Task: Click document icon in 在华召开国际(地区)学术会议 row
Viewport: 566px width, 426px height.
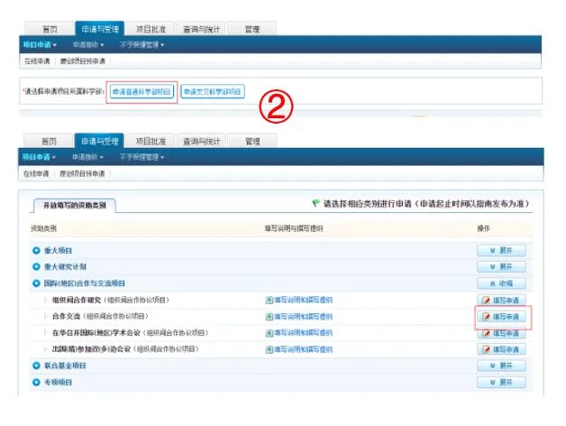Action: pos(269,333)
